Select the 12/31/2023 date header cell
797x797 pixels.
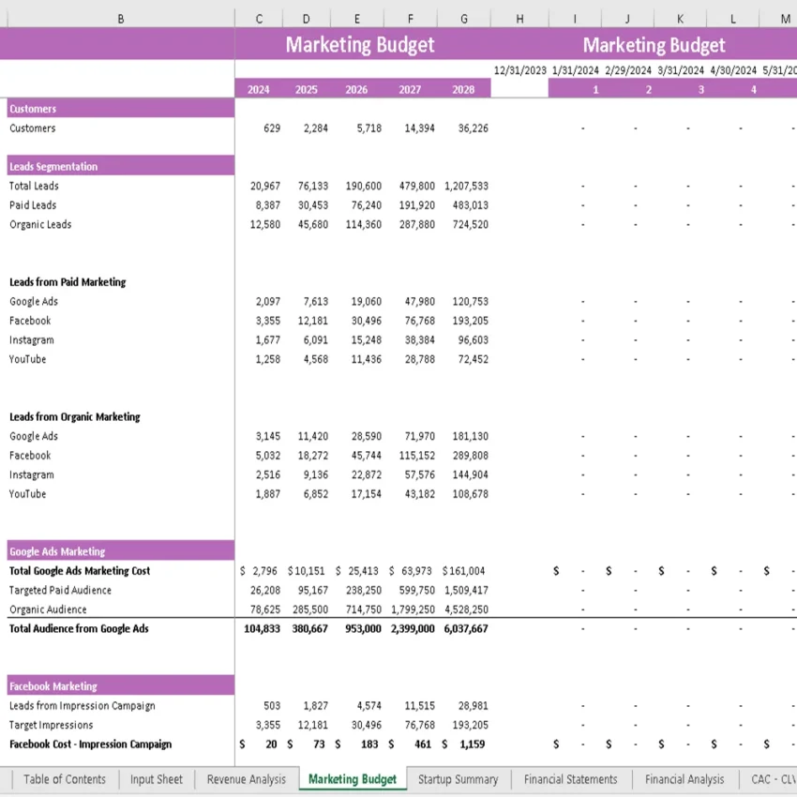519,69
